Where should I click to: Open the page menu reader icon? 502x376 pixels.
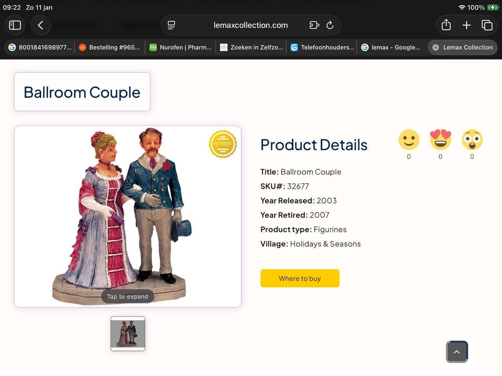[171, 25]
